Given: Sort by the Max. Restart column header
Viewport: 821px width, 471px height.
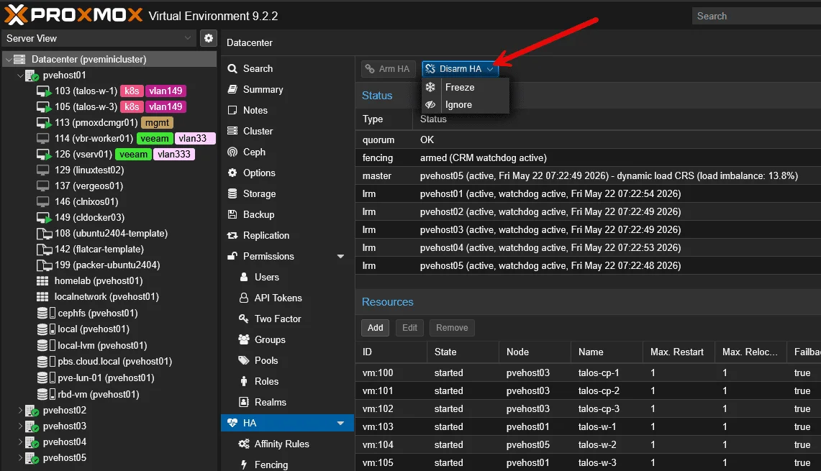Looking at the screenshot, I should tap(679, 352).
